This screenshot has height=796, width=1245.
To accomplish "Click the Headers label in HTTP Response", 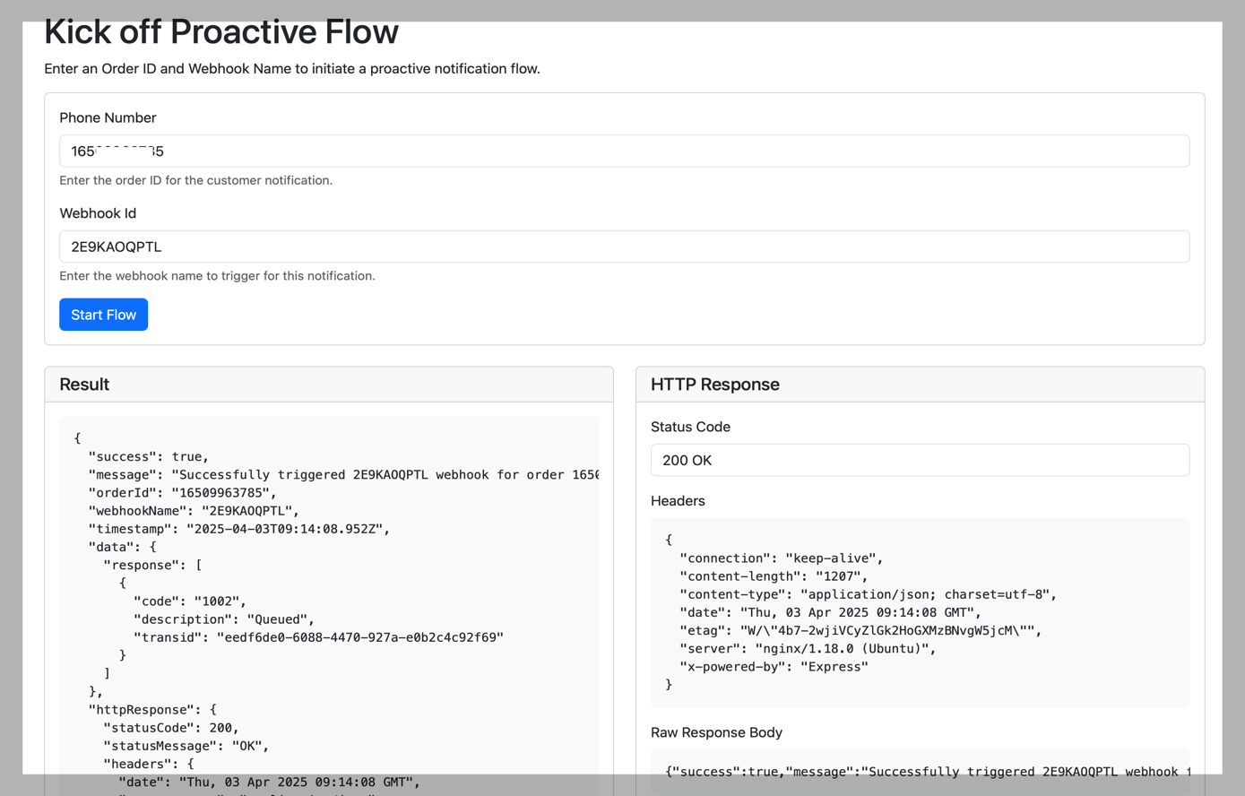I will click(678, 501).
